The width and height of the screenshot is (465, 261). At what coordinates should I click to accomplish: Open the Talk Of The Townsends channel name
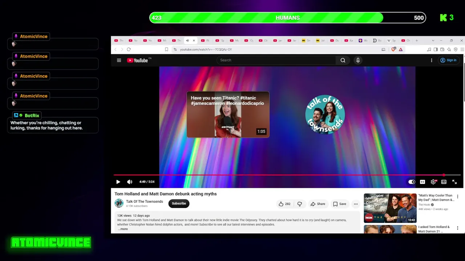[x=145, y=202]
